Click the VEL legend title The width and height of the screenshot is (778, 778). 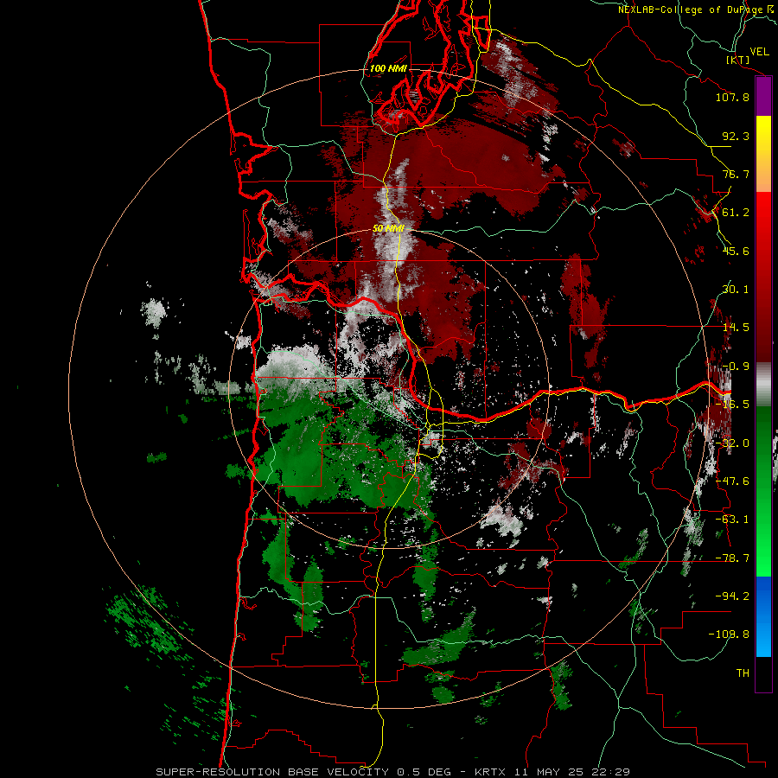(x=759, y=52)
